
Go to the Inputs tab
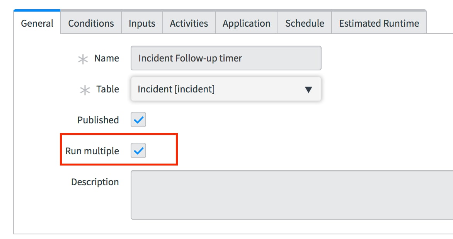pyautogui.click(x=142, y=23)
